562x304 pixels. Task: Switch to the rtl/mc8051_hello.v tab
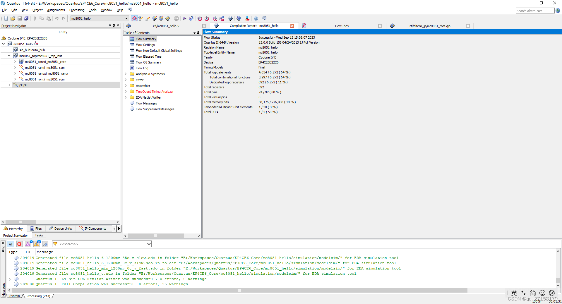pyautogui.click(x=166, y=26)
